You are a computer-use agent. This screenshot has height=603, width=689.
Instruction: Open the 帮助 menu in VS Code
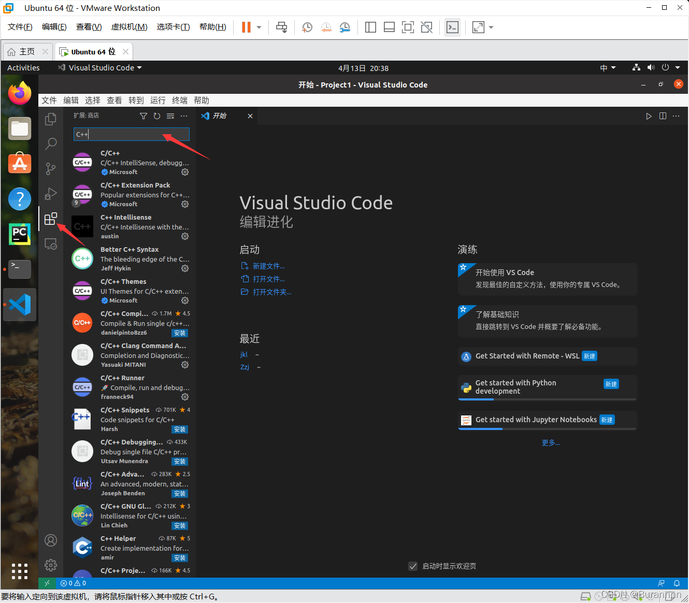(202, 101)
